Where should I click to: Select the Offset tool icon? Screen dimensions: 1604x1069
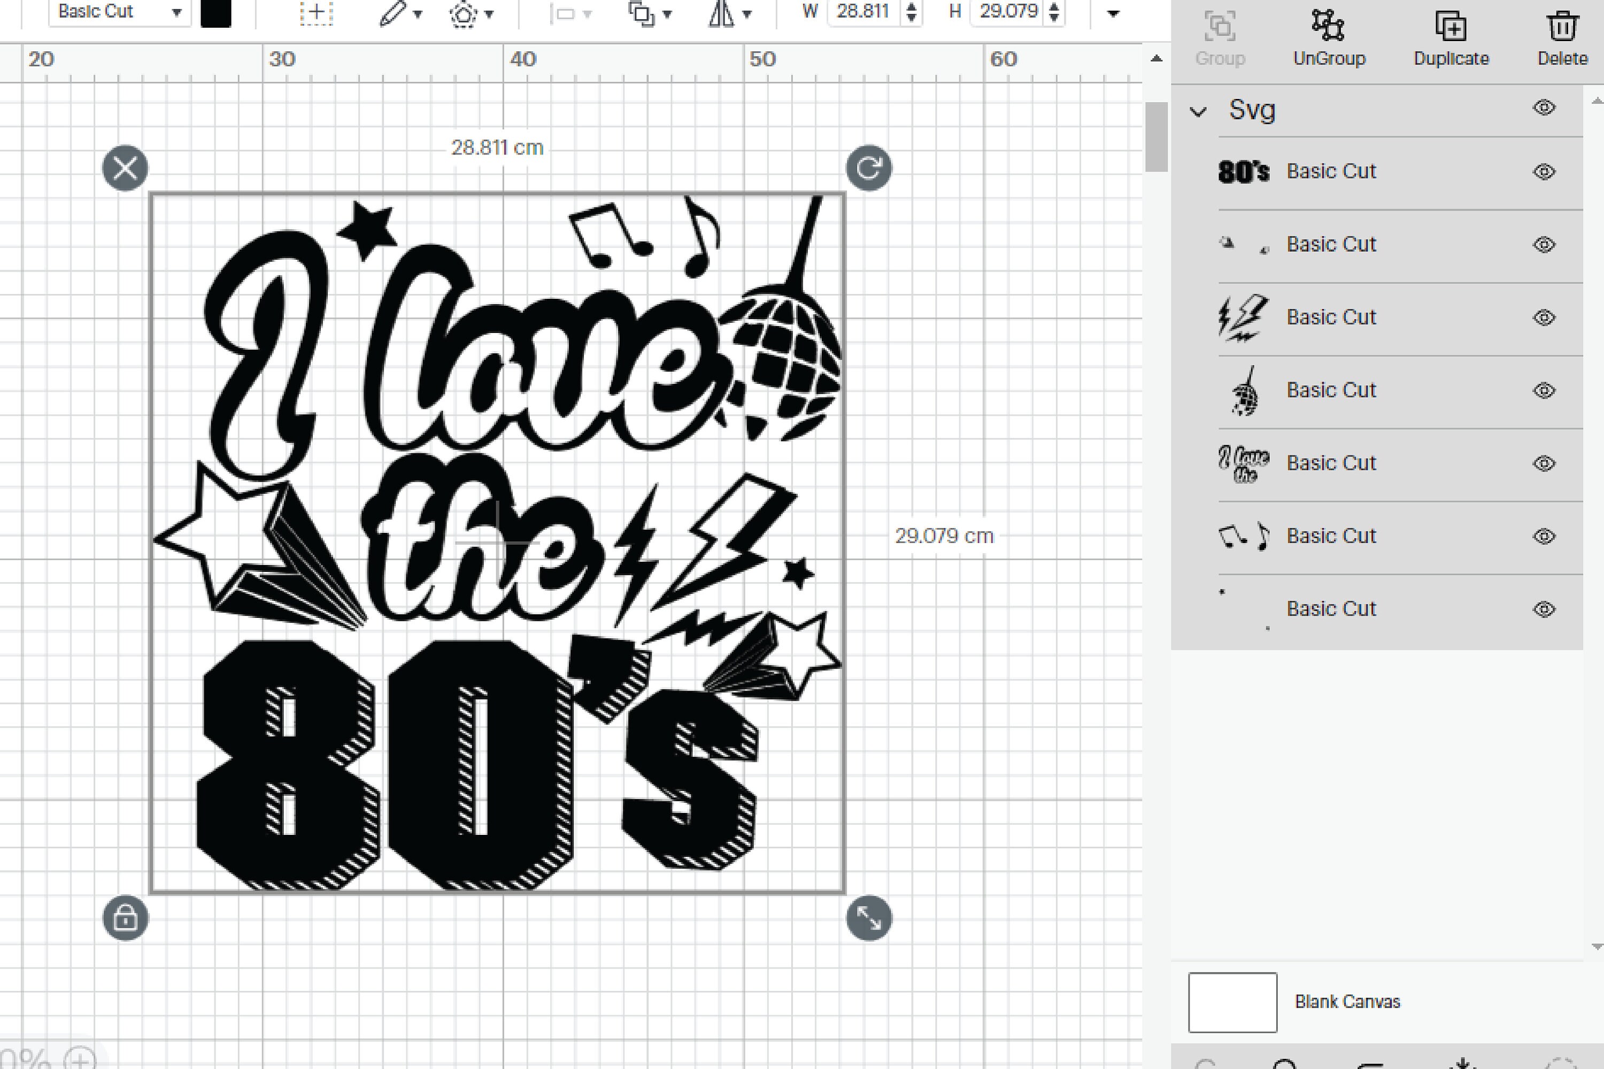tap(462, 12)
